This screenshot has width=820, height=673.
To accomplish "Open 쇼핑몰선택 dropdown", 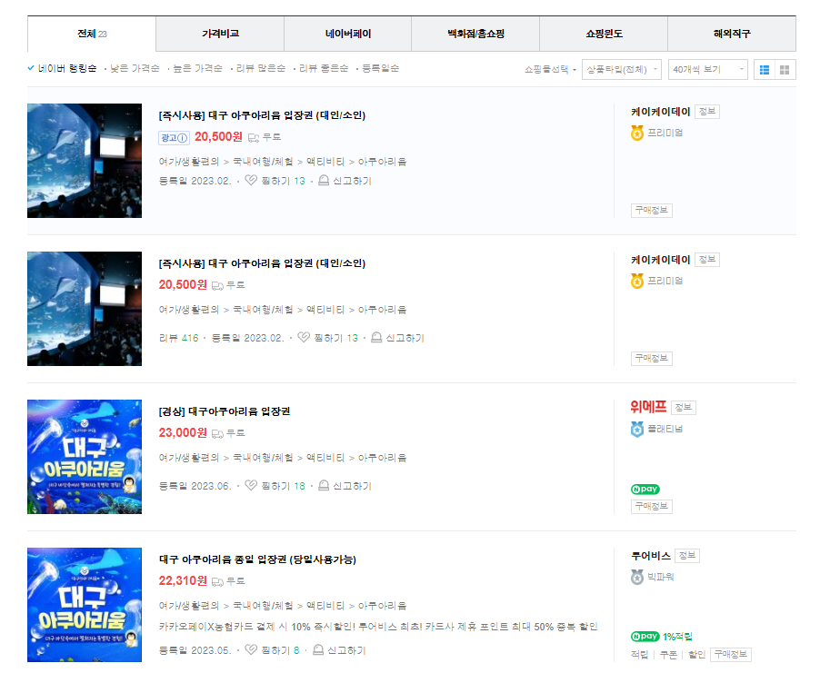I will [550, 70].
